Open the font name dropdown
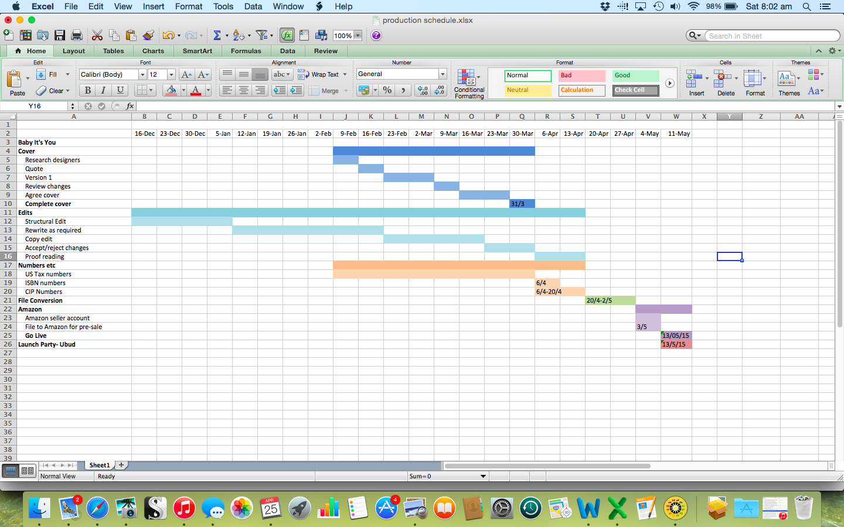Screen dimensions: 844x527 click(142, 74)
